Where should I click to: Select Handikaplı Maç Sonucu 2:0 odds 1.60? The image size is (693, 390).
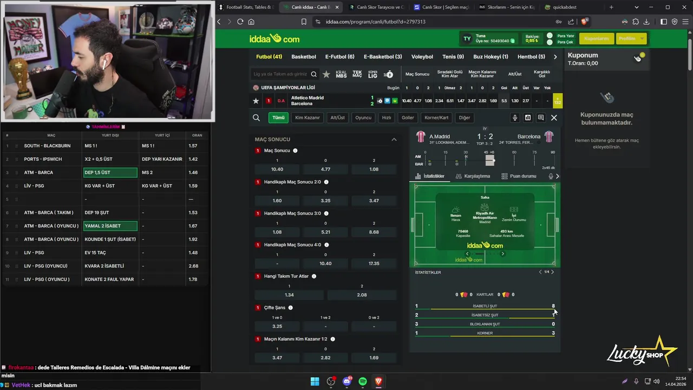coord(277,200)
